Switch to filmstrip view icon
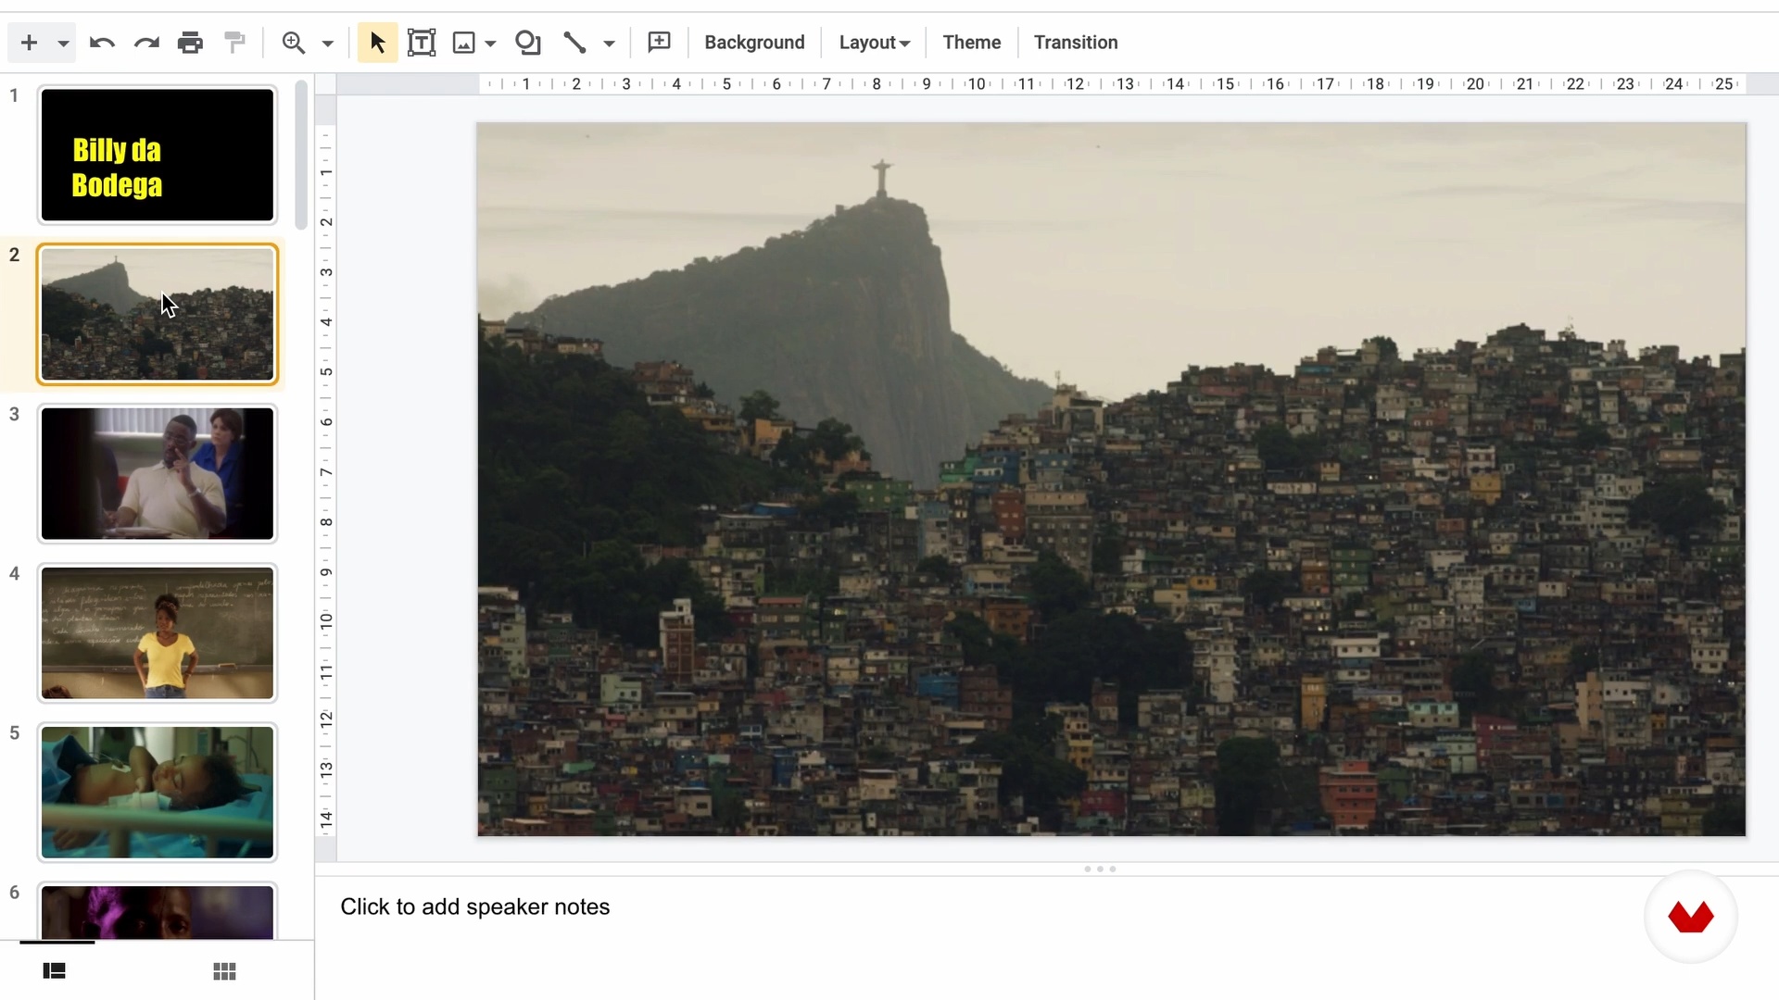 click(x=55, y=970)
